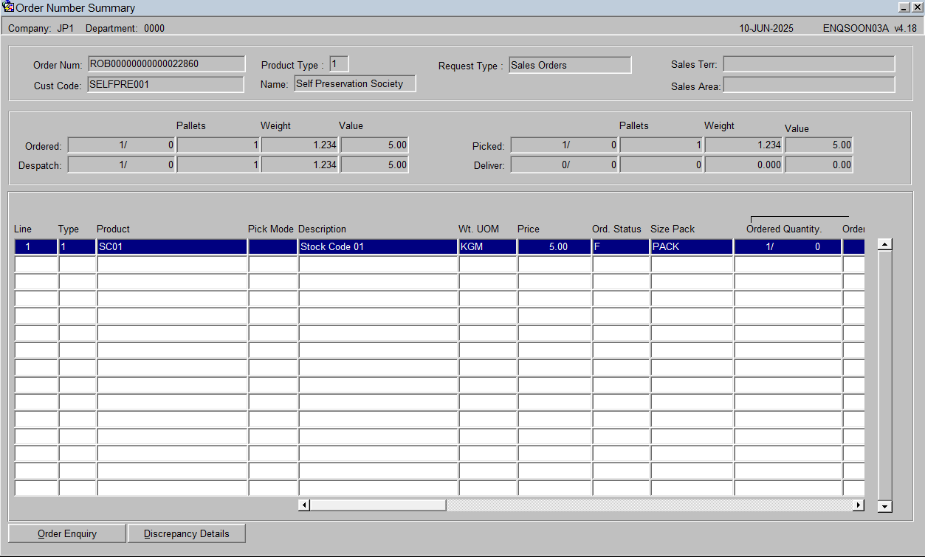Click the horizontal scrollbar left arrow
Image resolution: width=925 pixels, height=557 pixels.
pos(304,505)
